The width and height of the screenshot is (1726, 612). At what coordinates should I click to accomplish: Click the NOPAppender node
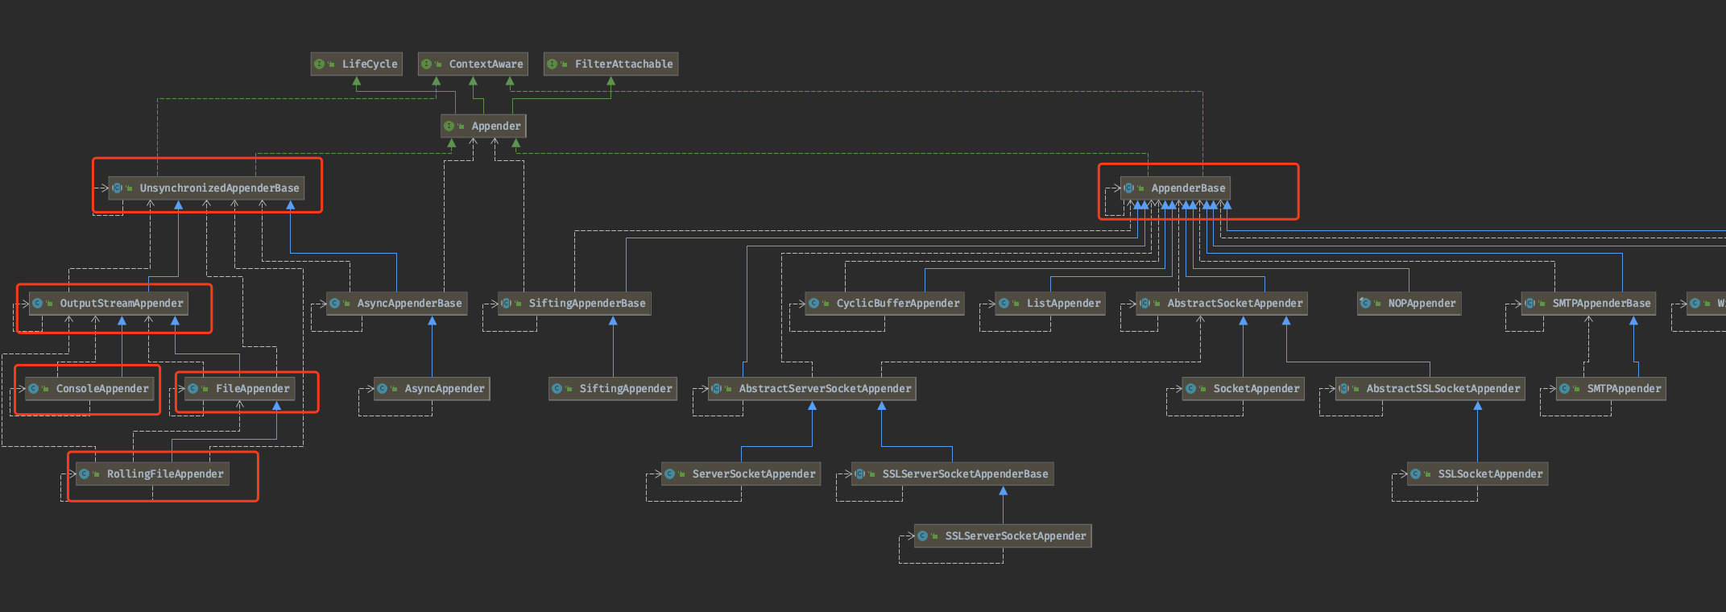pyautogui.click(x=1409, y=304)
